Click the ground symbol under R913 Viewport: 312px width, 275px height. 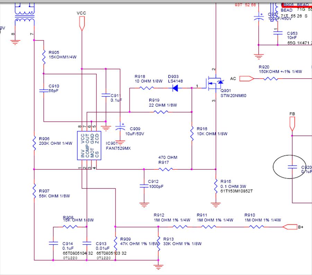click(158, 267)
